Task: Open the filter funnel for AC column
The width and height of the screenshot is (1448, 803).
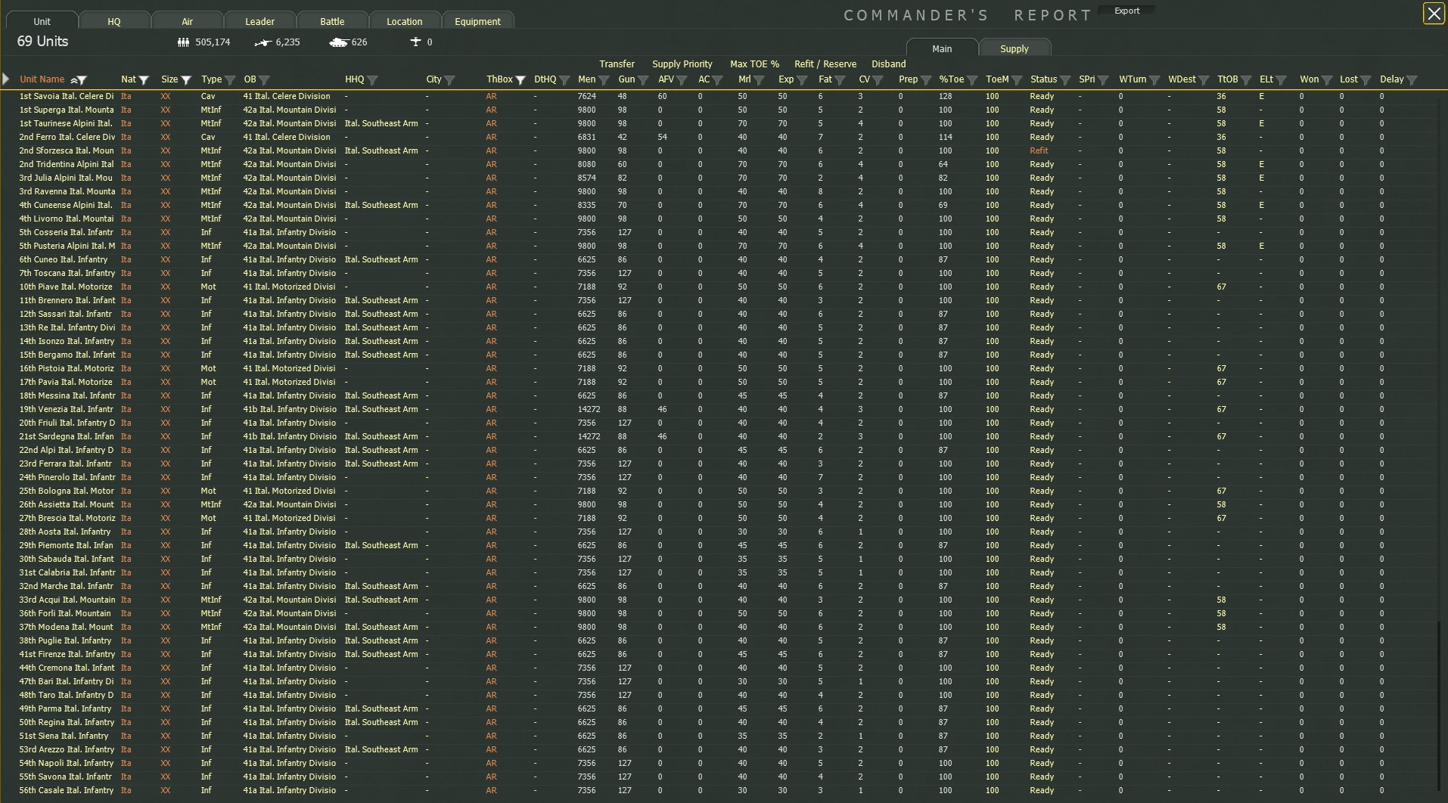Action: pos(718,80)
